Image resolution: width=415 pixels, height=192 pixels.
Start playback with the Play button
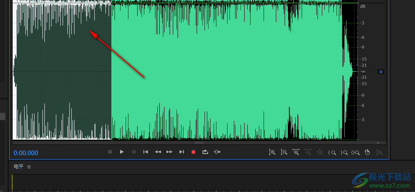pos(122,152)
